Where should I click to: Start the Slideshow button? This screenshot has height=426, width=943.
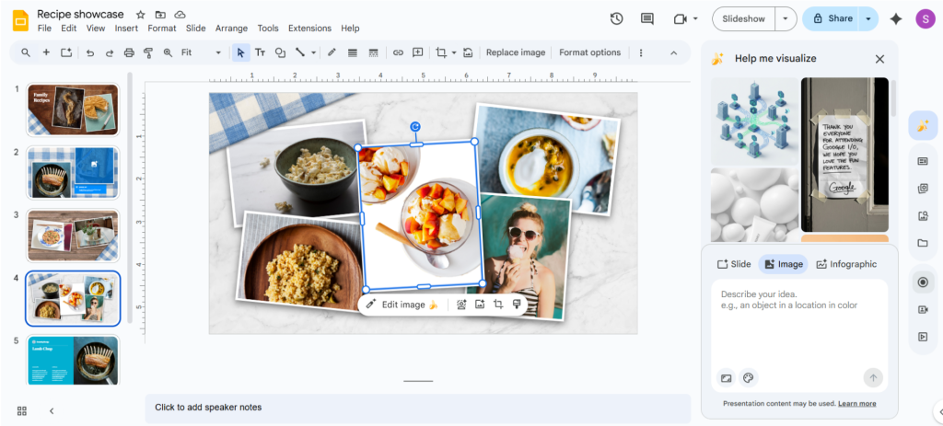pos(744,18)
